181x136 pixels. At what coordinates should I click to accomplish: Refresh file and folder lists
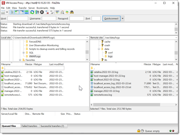pyautogui.click(x=32, y=12)
